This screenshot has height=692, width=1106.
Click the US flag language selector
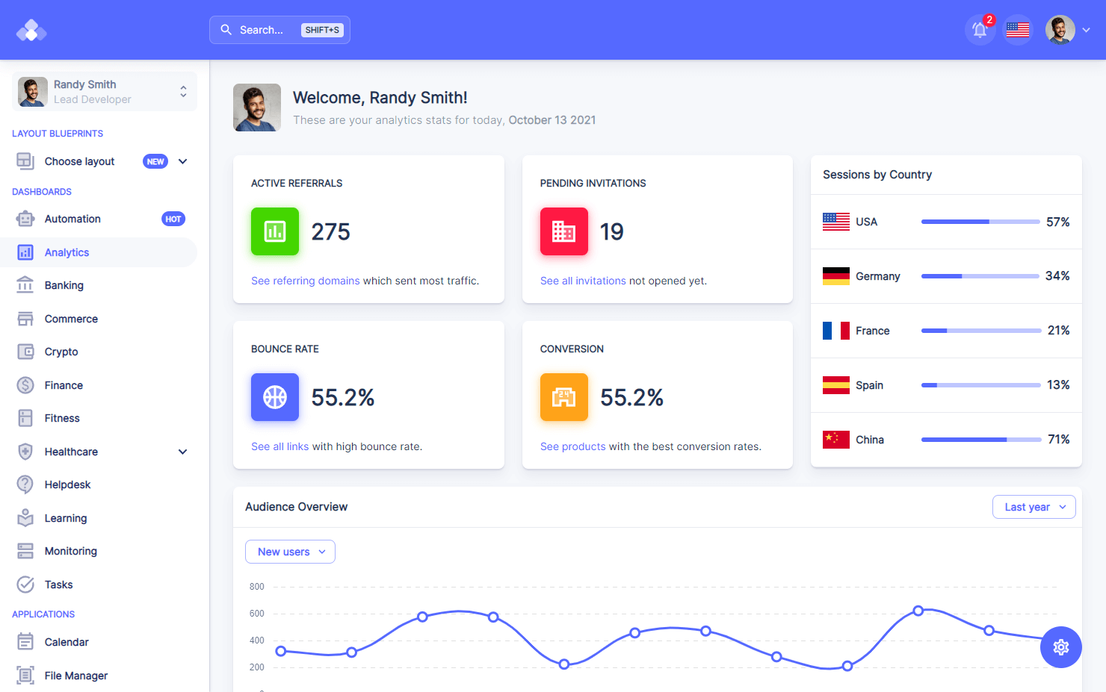pyautogui.click(x=1017, y=30)
